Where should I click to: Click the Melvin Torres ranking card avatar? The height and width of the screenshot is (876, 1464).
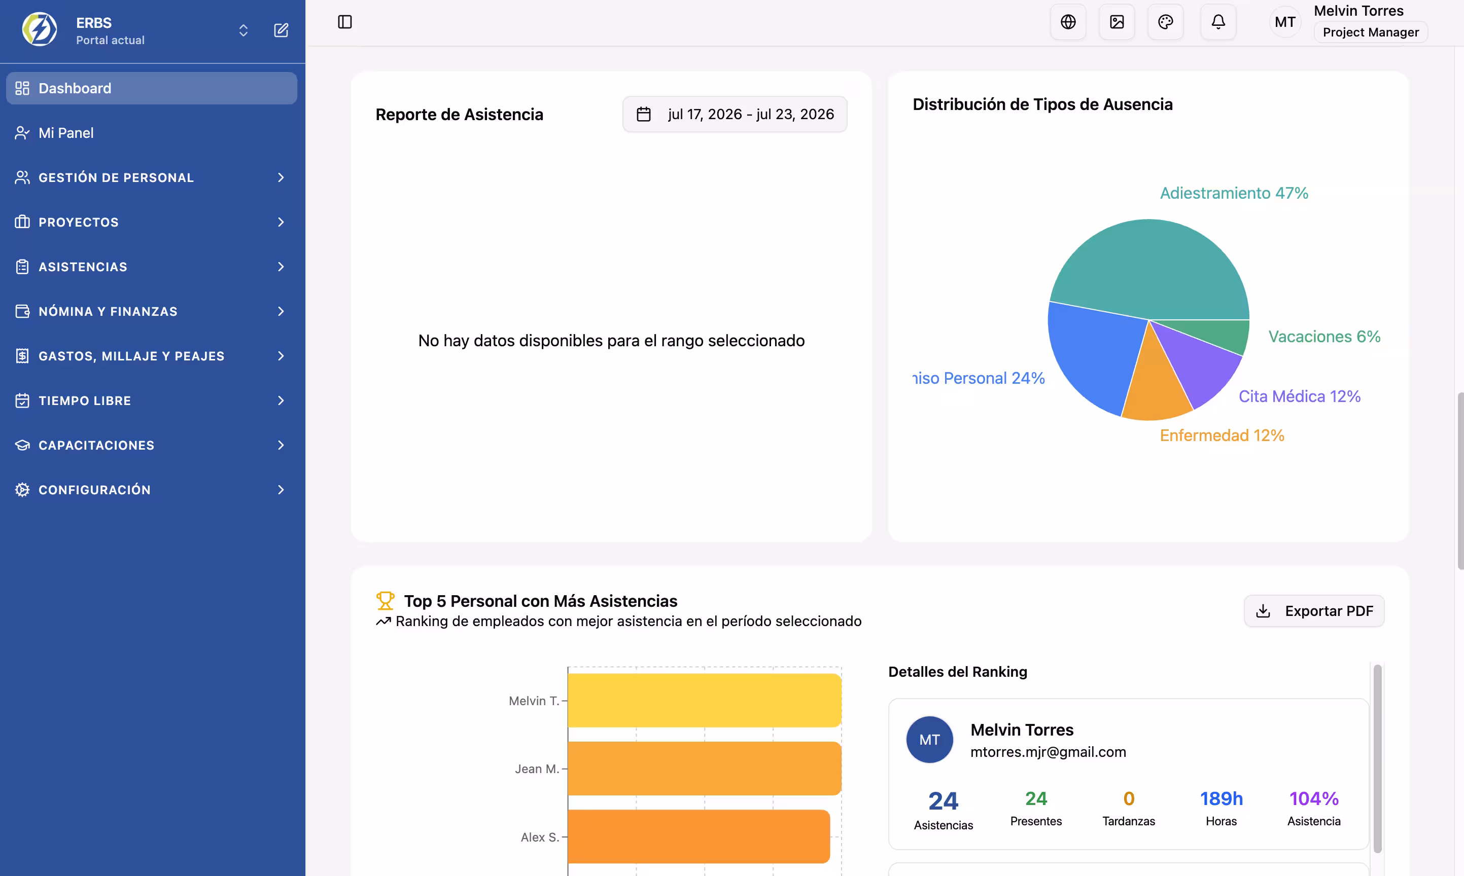pos(929,740)
